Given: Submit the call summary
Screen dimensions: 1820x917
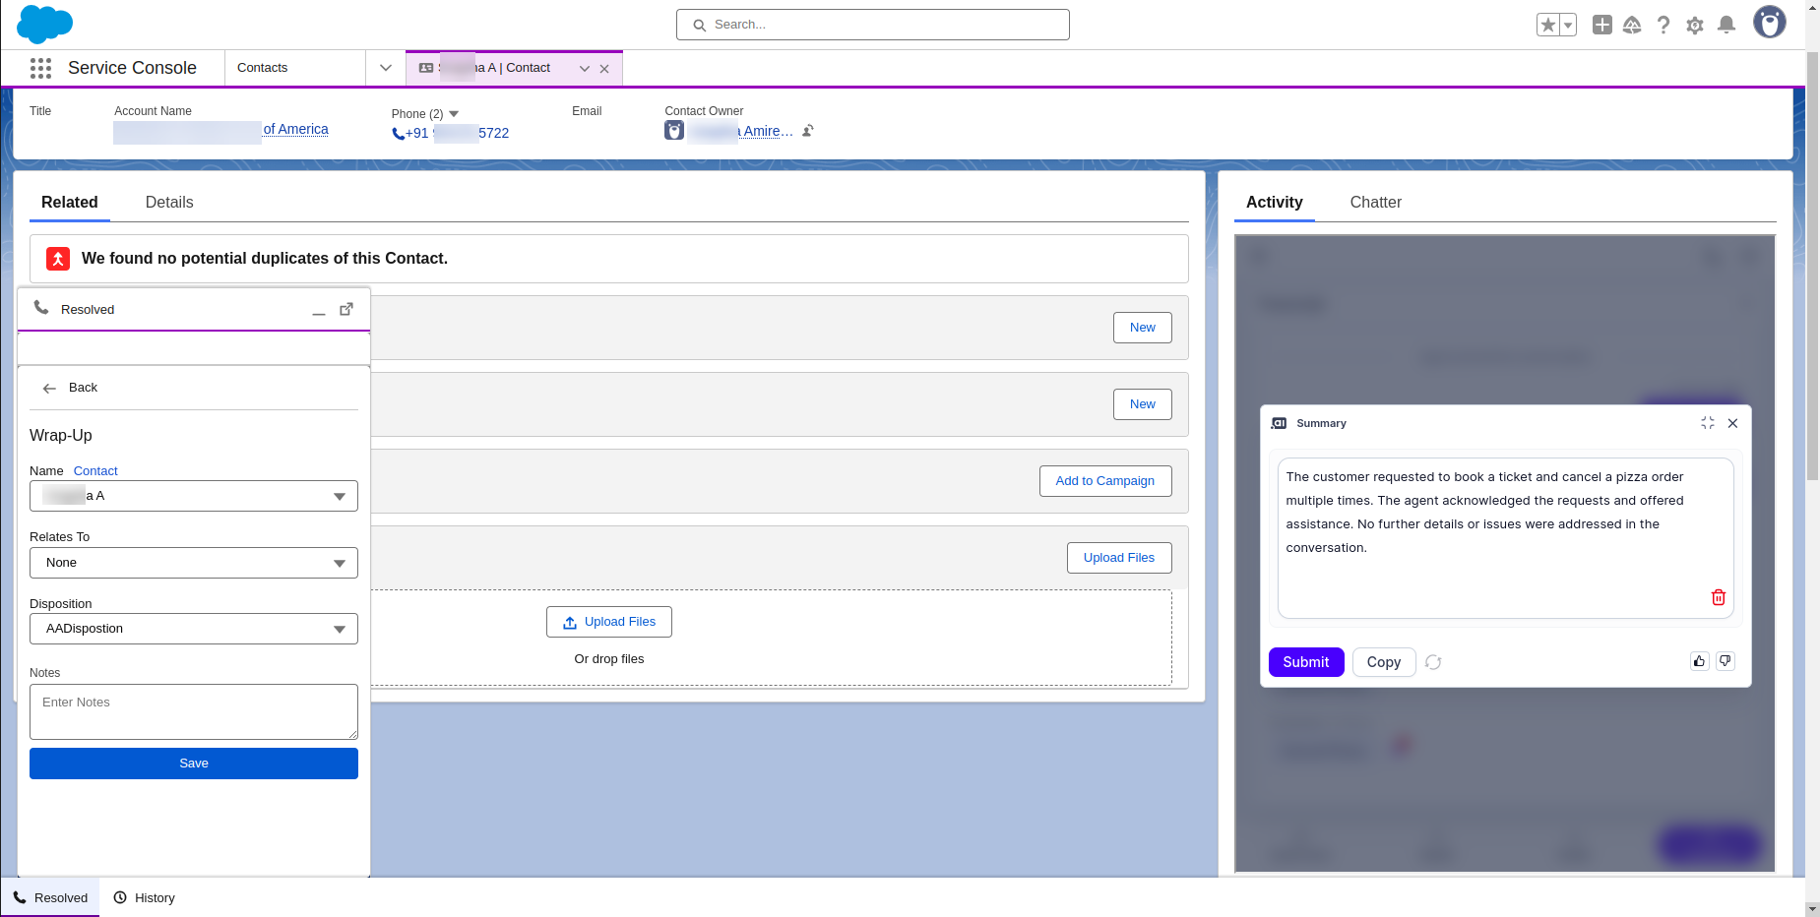Looking at the screenshot, I should tap(1305, 662).
